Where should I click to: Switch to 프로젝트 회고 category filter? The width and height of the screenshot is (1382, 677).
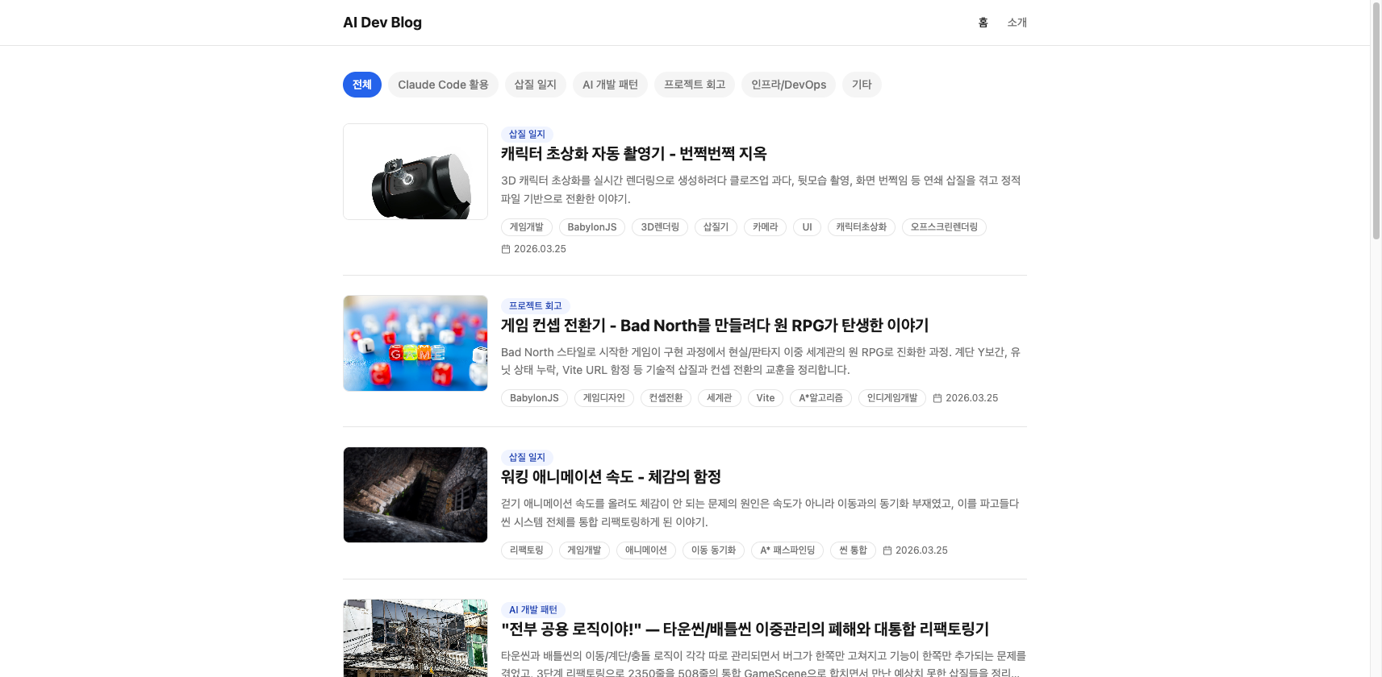click(x=695, y=85)
